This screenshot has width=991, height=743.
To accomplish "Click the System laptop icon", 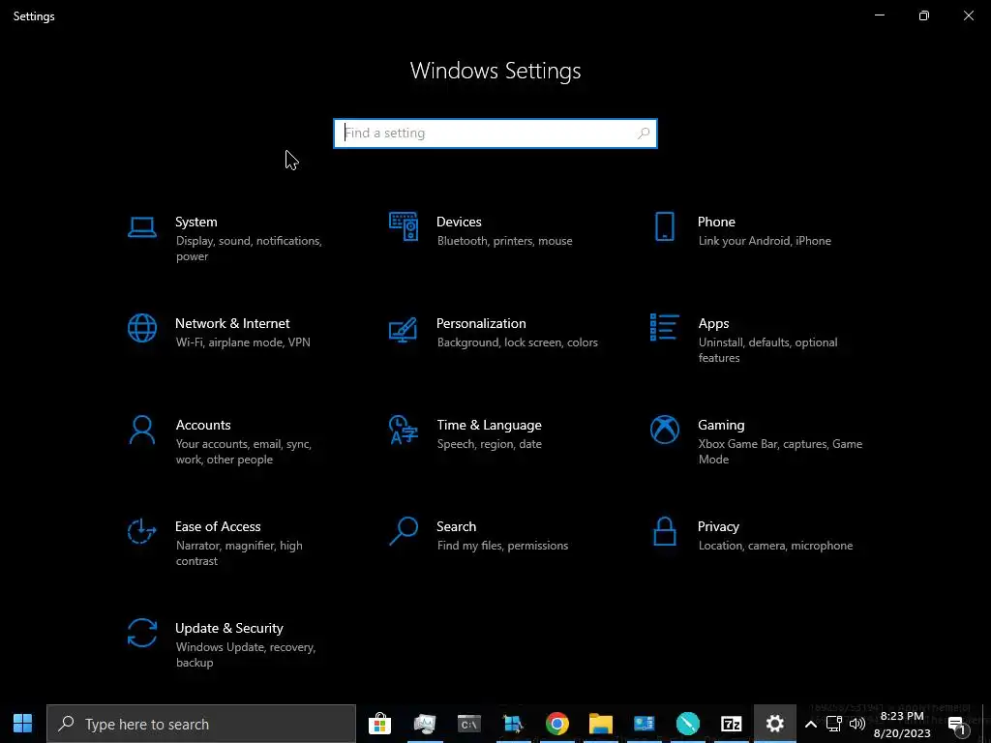I will coord(141,227).
